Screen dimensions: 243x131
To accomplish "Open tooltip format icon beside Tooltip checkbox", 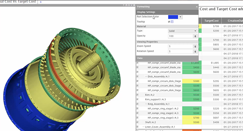I will pos(172,22).
